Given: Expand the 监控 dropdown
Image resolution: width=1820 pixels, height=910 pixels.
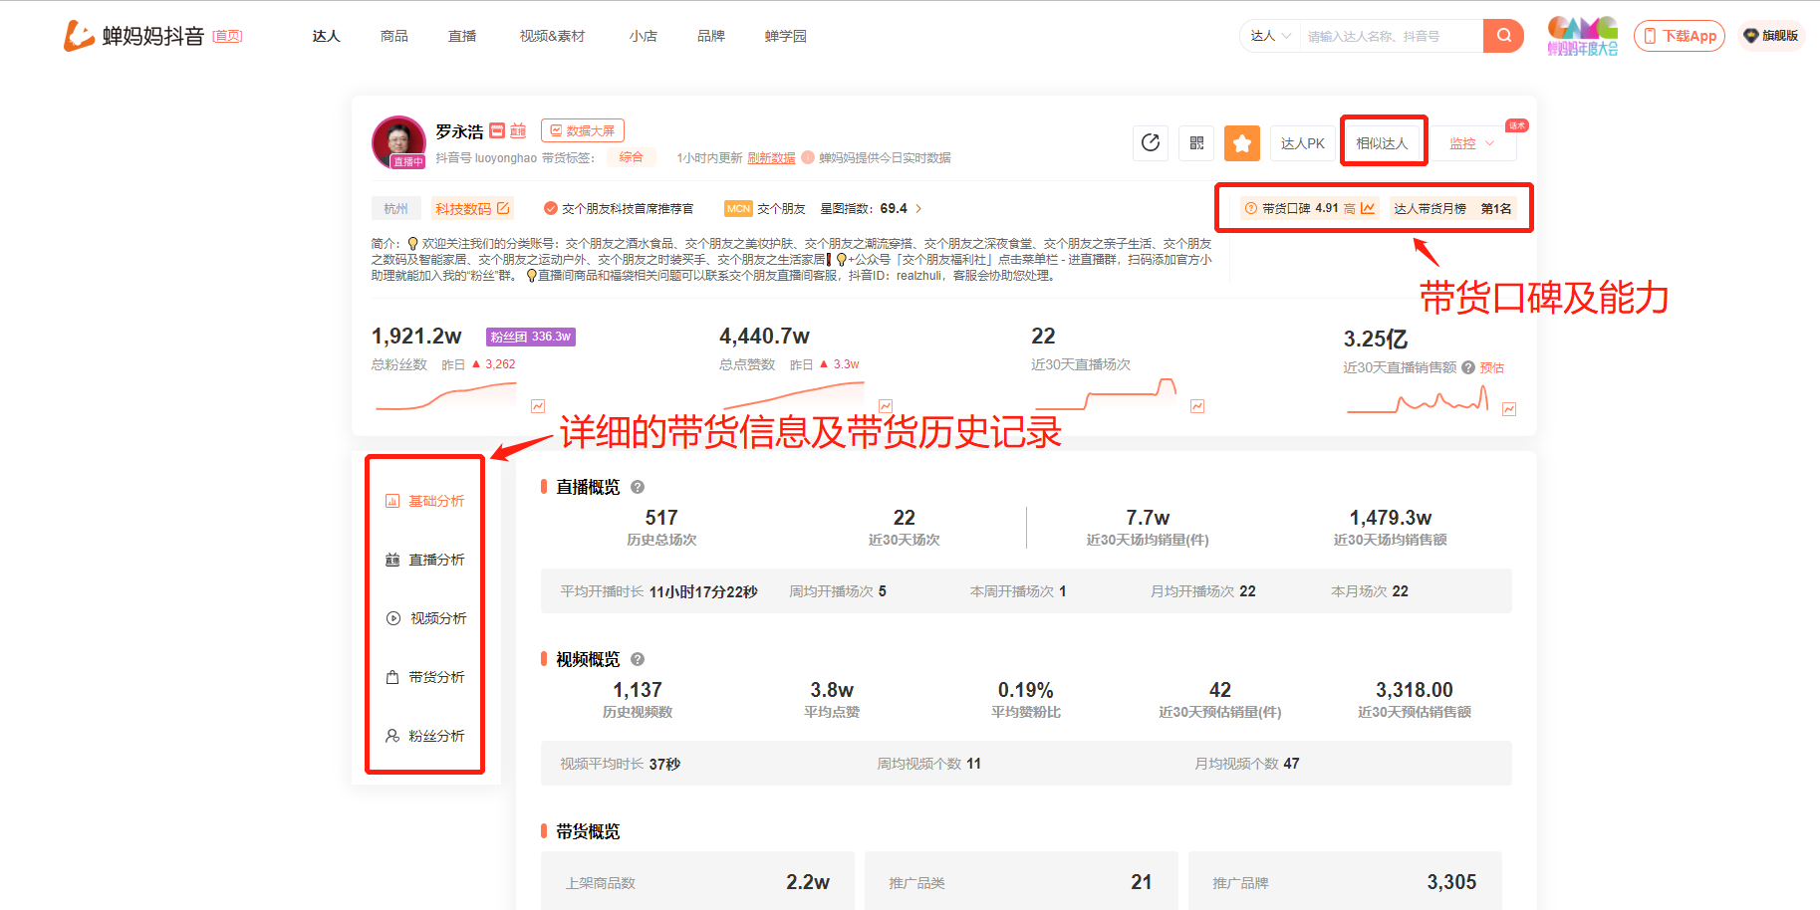Looking at the screenshot, I should pyautogui.click(x=1472, y=143).
